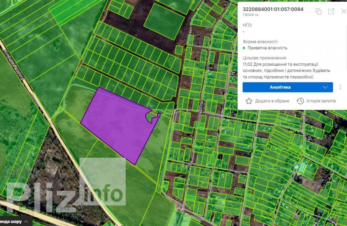This screenshot has height=226, width=347.
Task: Click the green Приватна власність status dot
Action: [x=244, y=48]
